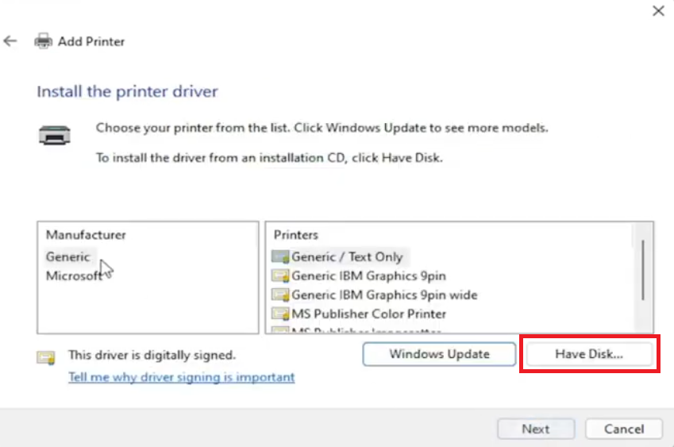This screenshot has width=674, height=447.
Task: Click the large printer icon near the instructions
Action: [55, 136]
